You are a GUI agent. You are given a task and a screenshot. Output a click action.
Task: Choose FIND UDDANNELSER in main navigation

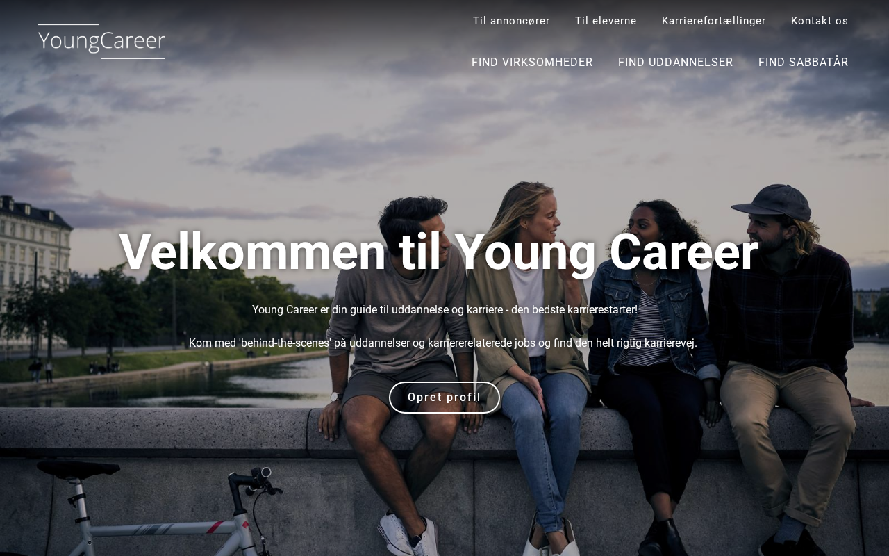(x=675, y=62)
